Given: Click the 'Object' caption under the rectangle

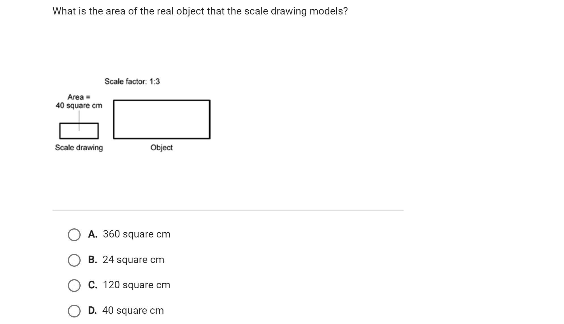Looking at the screenshot, I should click(x=162, y=148).
